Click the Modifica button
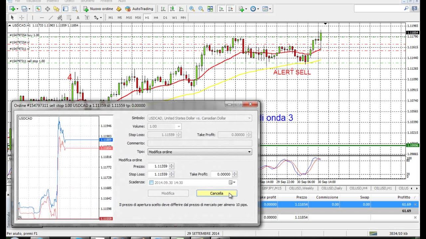 (168, 193)
